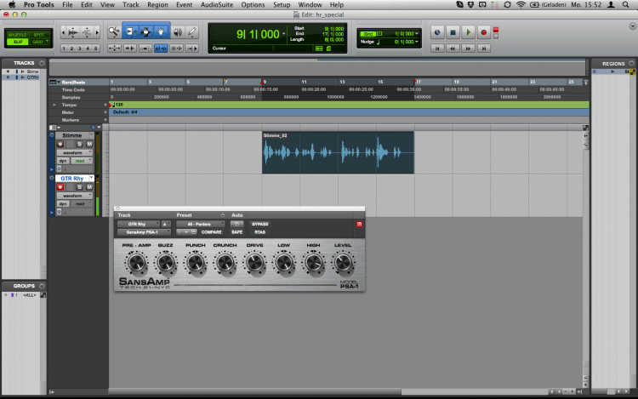Mute the Stimme track

(x=89, y=144)
